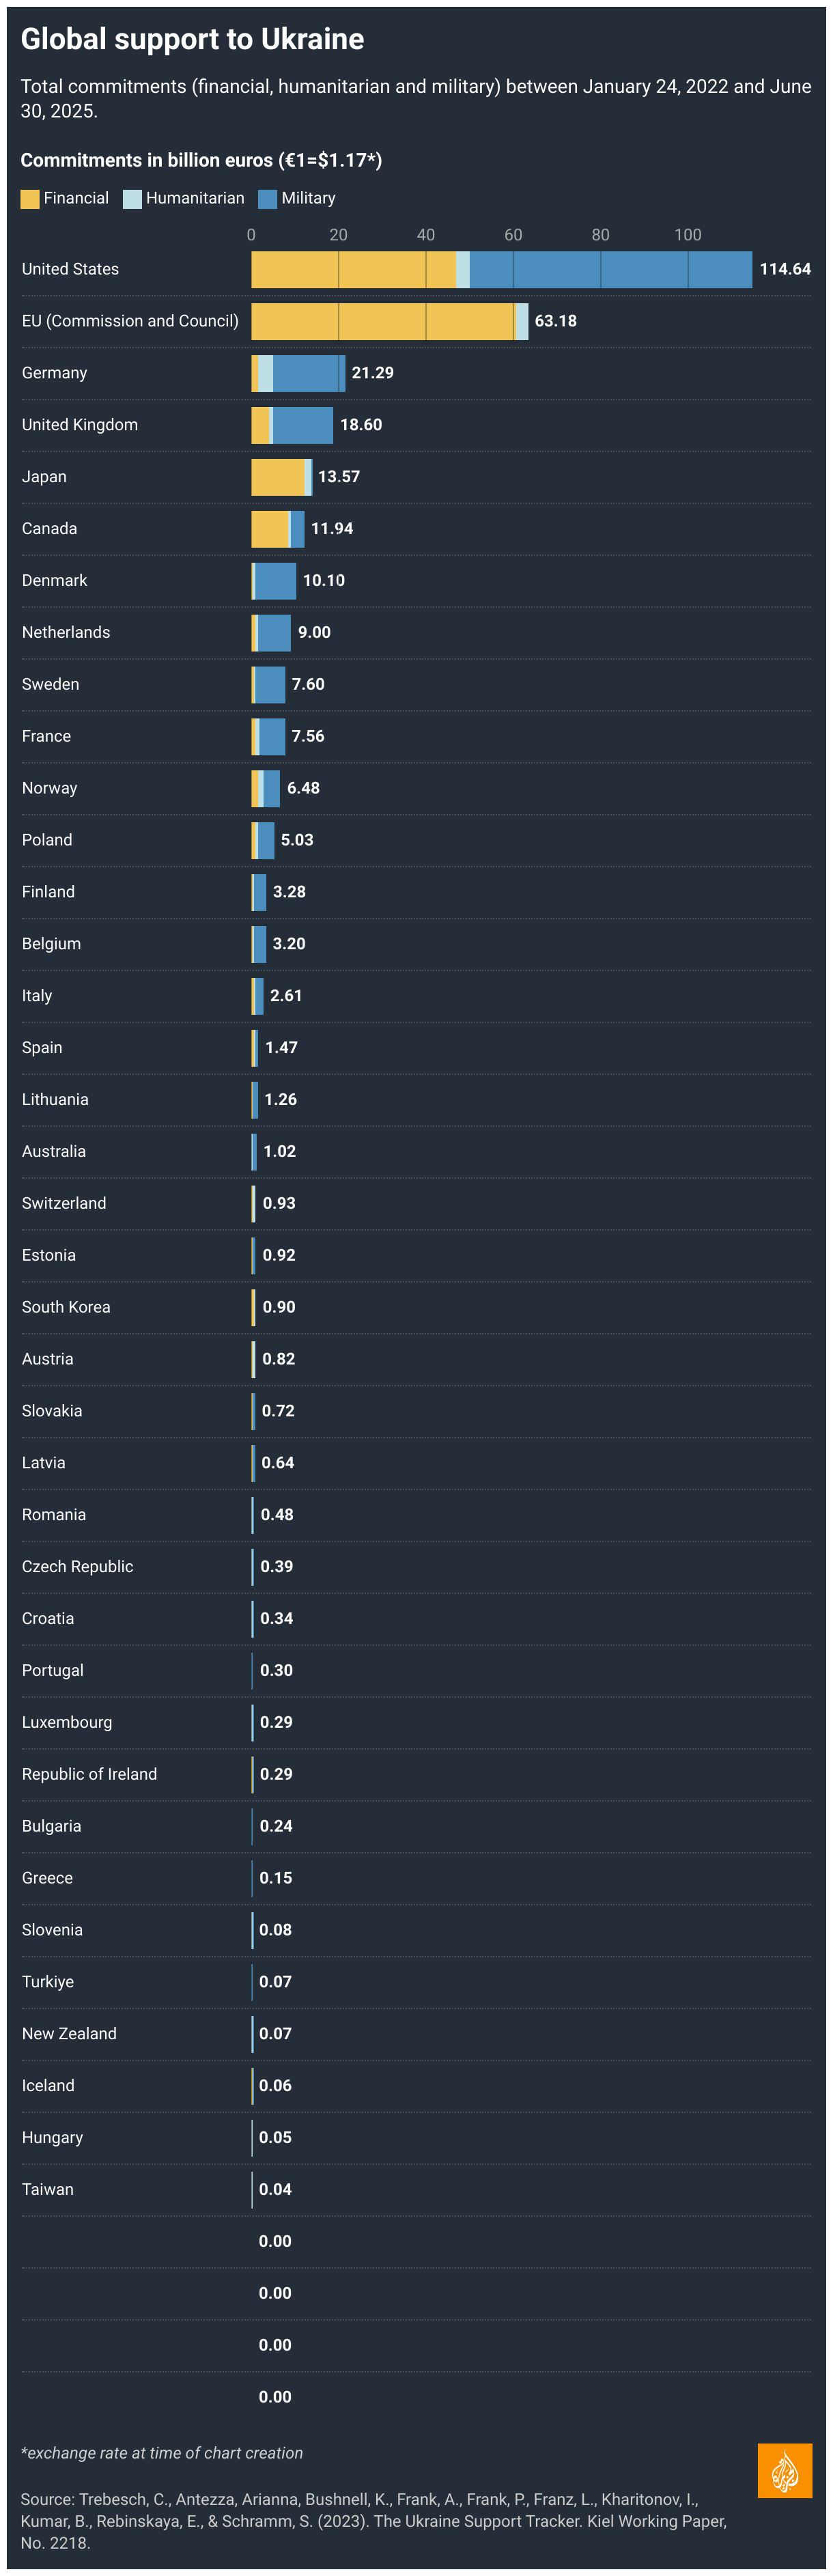Click the Canada 11.94 value

pos(332,529)
